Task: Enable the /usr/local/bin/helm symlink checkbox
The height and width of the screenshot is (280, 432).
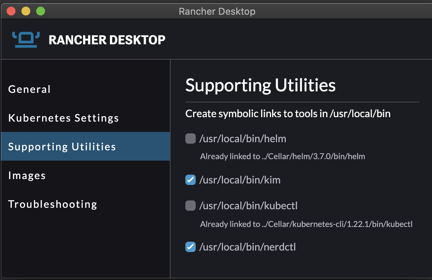Action: [x=190, y=139]
